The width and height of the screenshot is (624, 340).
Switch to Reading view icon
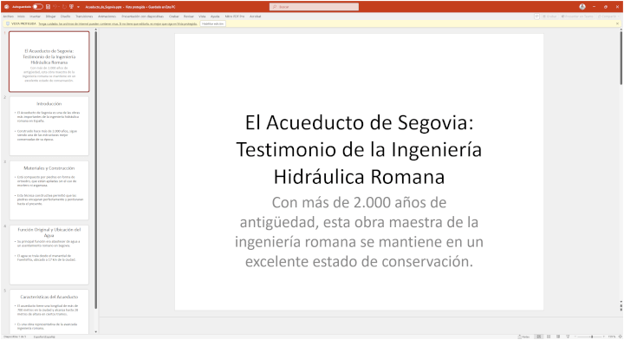click(558, 337)
